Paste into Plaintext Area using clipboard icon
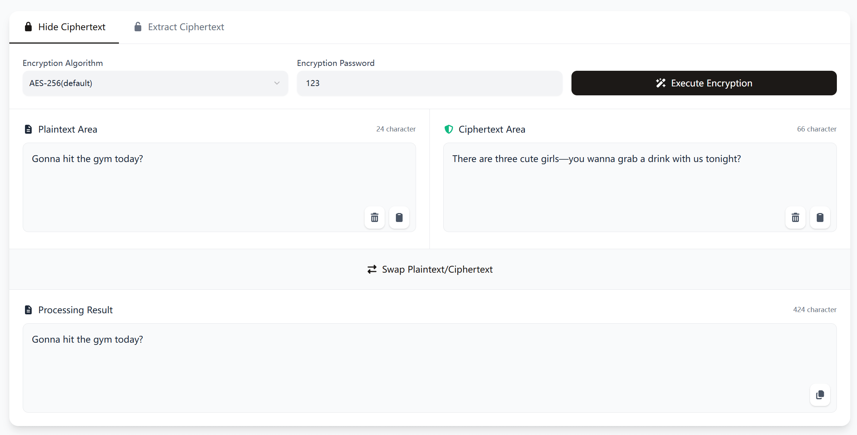 click(399, 217)
